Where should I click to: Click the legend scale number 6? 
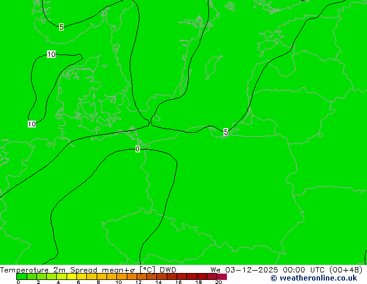pyautogui.click(x=78, y=282)
